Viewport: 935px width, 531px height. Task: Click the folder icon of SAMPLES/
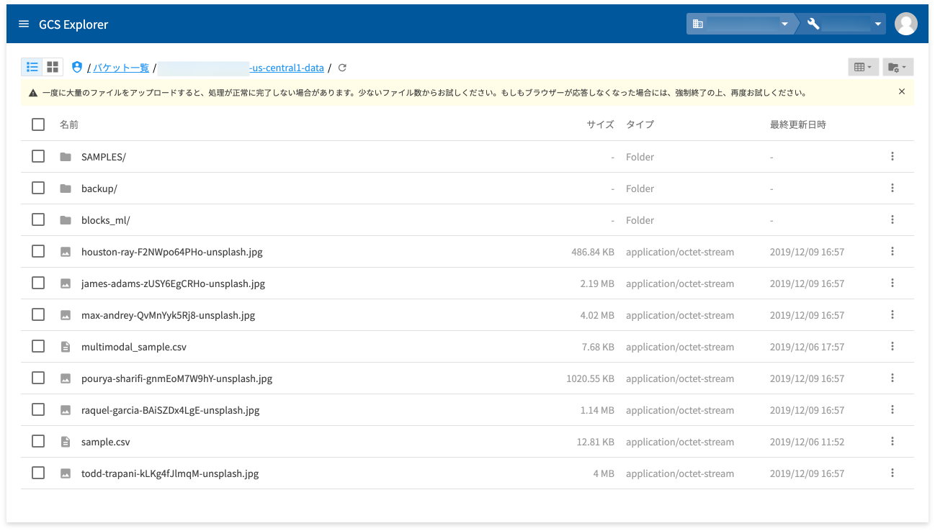pos(66,157)
